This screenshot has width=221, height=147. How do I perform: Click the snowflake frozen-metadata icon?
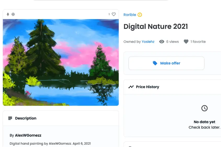13,14
